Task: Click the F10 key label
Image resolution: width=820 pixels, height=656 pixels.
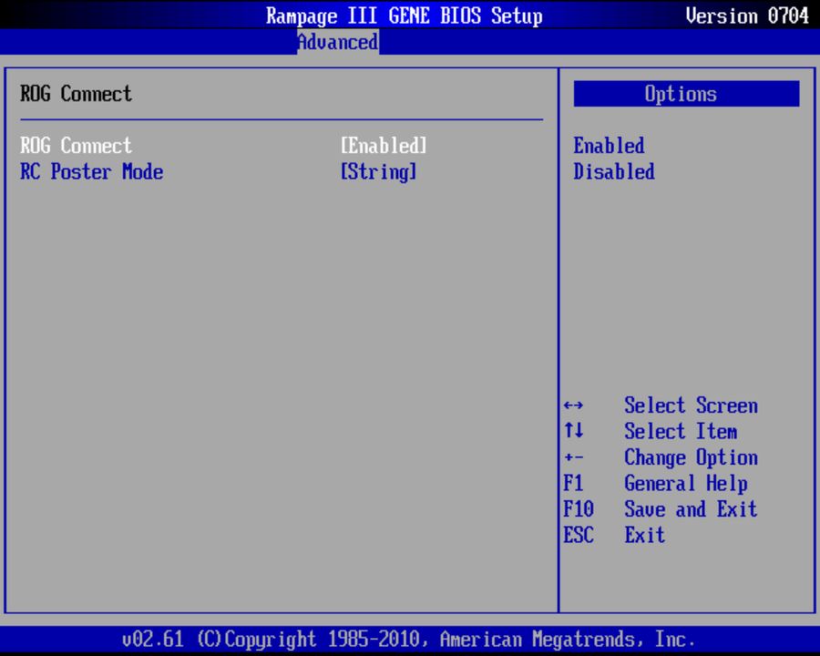Action: [579, 509]
